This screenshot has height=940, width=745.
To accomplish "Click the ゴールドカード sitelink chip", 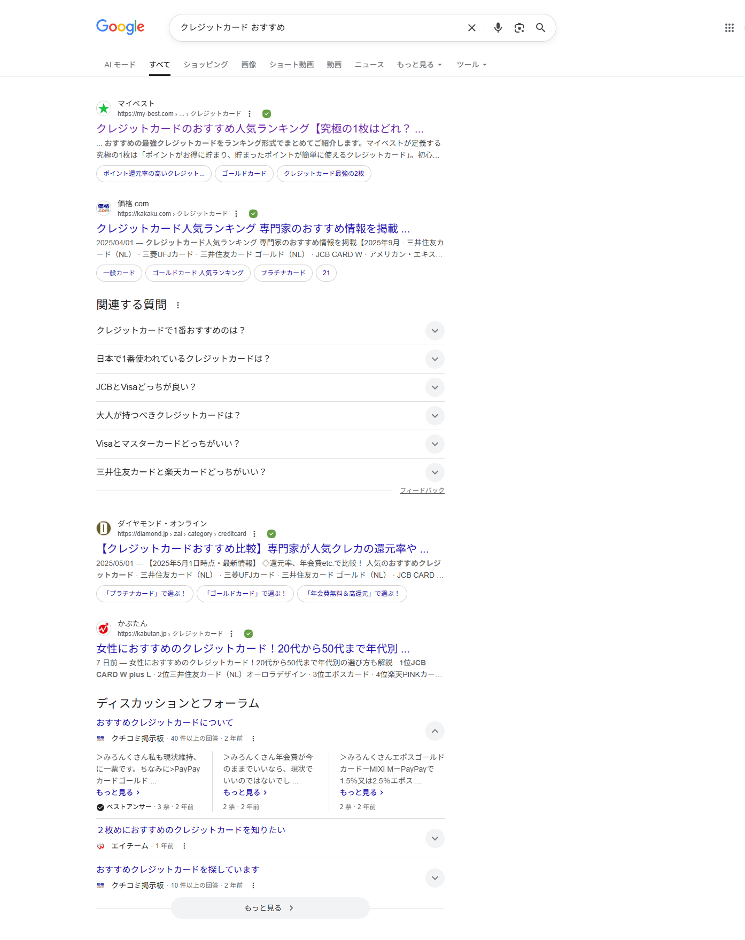I will (244, 174).
